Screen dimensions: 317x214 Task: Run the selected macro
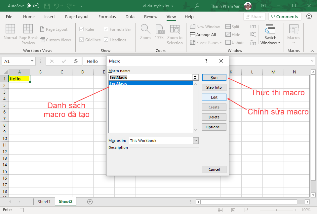[214, 77]
